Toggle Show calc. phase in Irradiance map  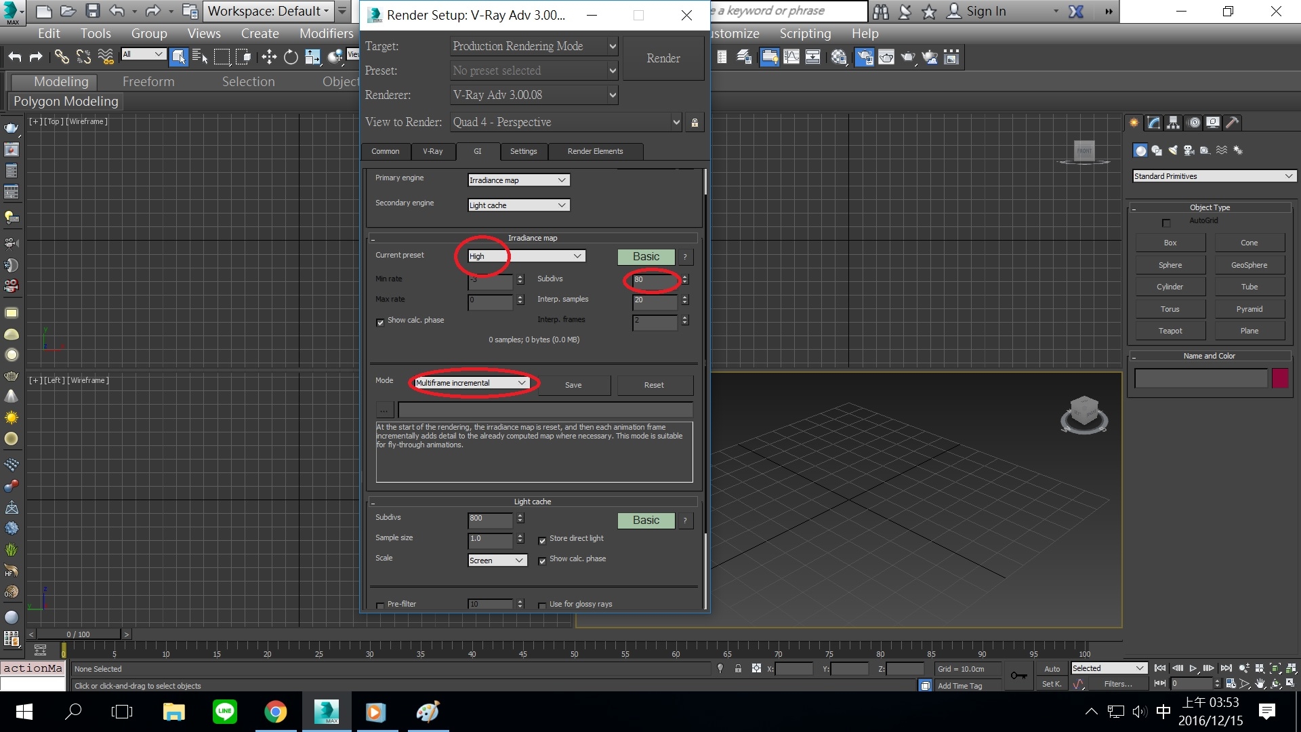(x=380, y=323)
